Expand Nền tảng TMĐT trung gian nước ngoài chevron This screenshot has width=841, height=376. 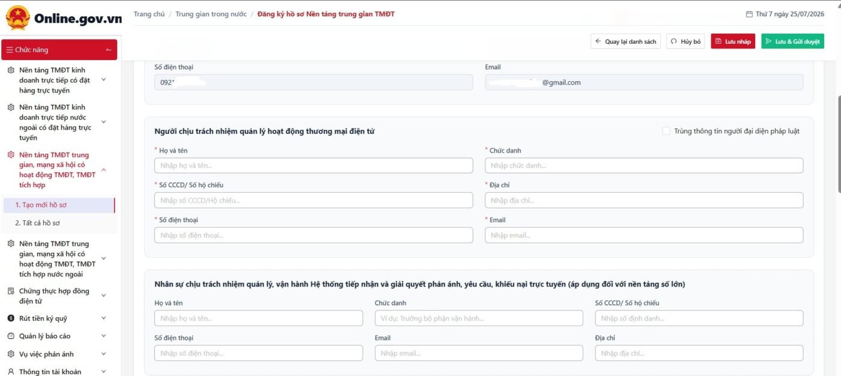tap(103, 259)
